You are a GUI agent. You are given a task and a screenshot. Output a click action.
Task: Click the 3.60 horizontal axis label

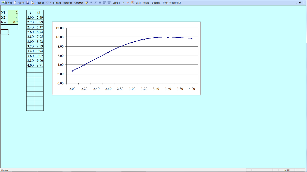point(168,89)
